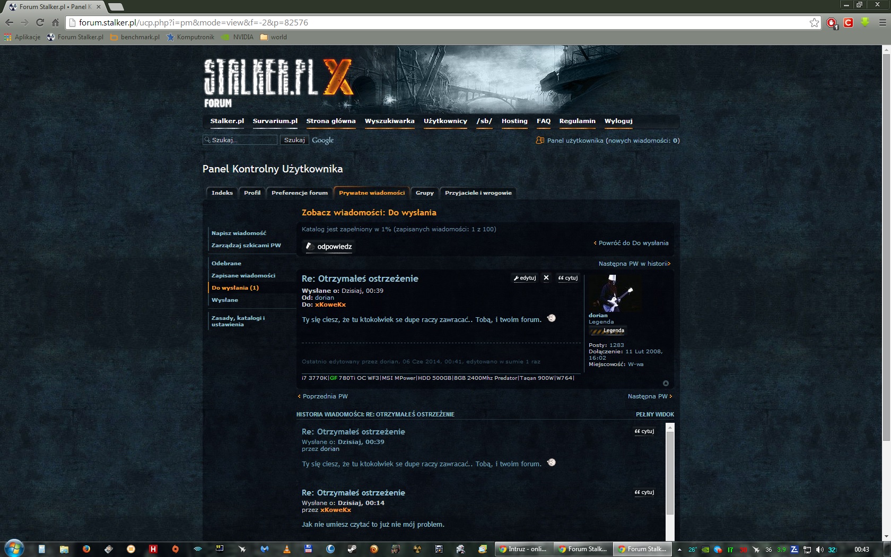Open Hosting in the nav bar
The width and height of the screenshot is (891, 557).
click(514, 121)
